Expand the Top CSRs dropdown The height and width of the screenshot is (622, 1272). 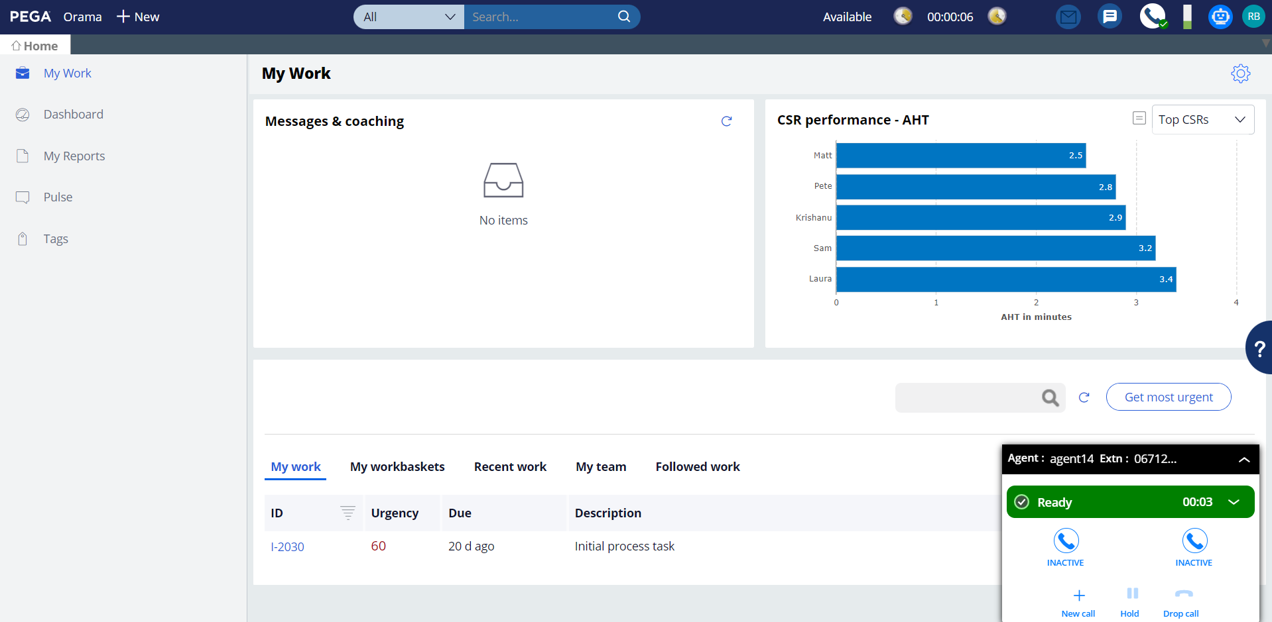1202,120
